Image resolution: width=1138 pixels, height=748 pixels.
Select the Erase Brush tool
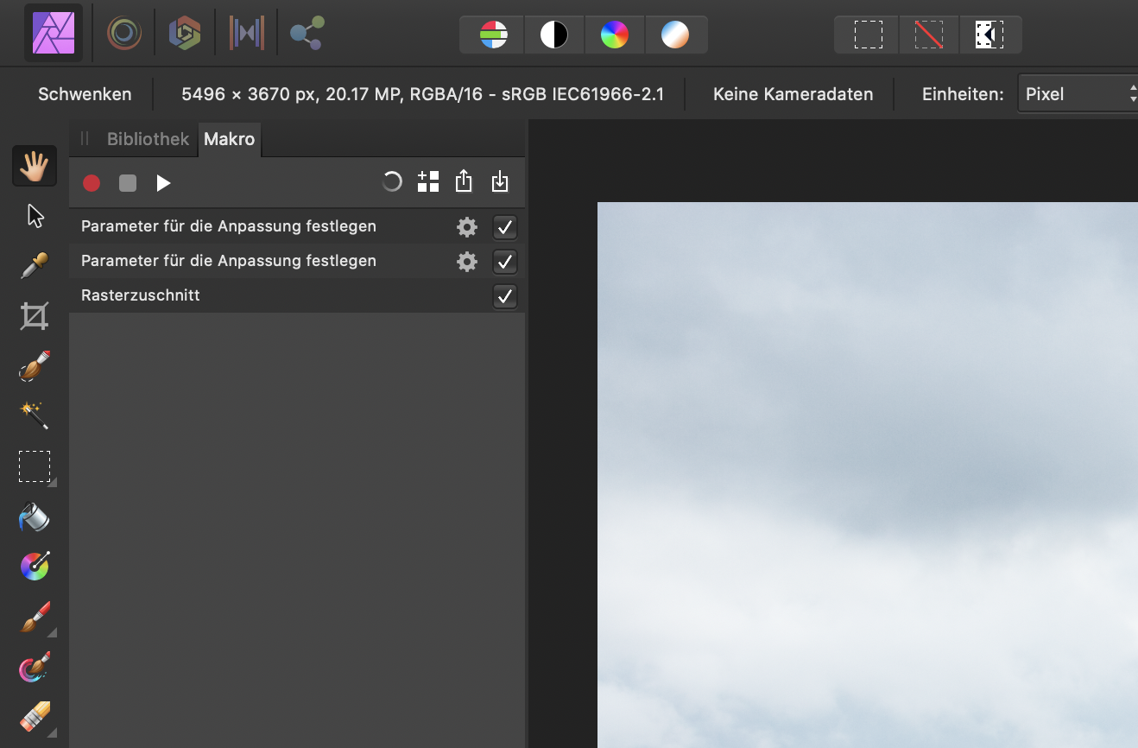(35, 717)
